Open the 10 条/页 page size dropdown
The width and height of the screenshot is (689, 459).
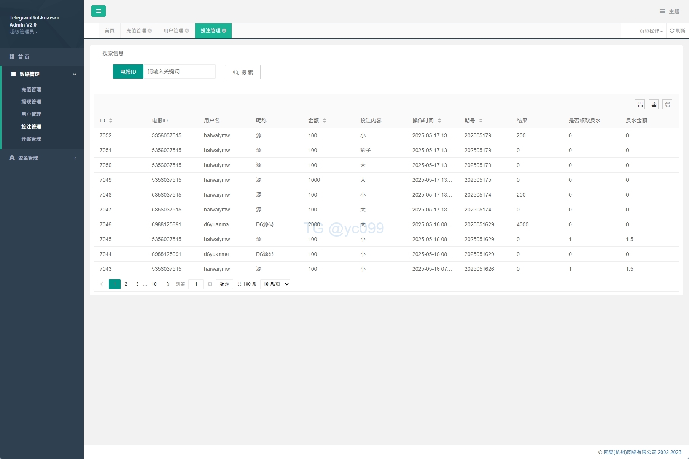275,284
